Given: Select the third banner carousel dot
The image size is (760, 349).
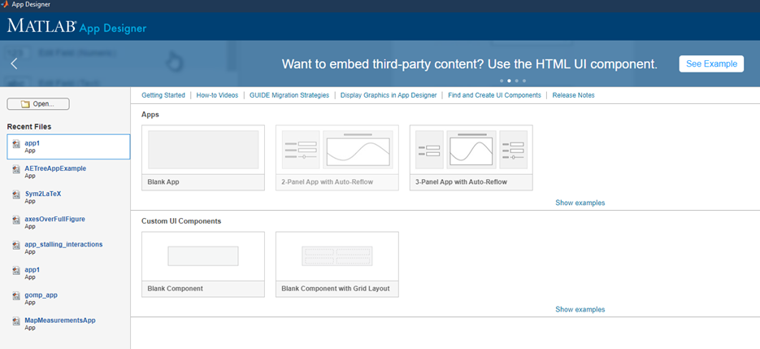Looking at the screenshot, I should [517, 81].
